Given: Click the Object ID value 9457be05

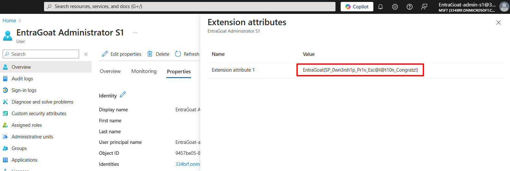Looking at the screenshot, I should [188, 153].
